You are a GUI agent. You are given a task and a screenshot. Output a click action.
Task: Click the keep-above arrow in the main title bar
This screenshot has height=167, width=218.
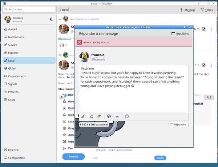coord(199,4)
